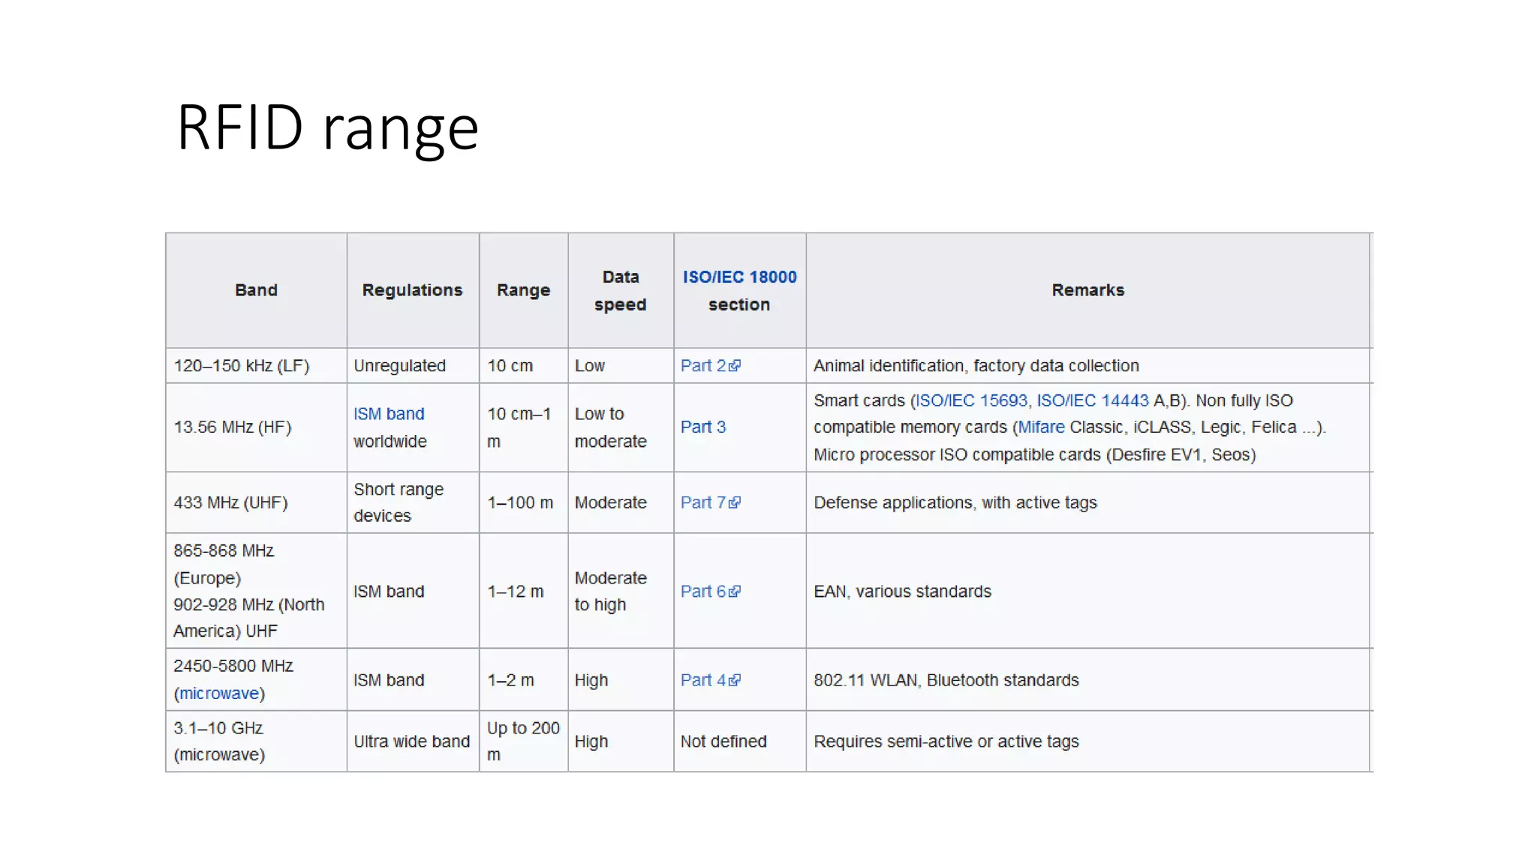The image size is (1537, 864).
Task: Click the 13.56 MHz (HF) cell
Action: pos(256,427)
